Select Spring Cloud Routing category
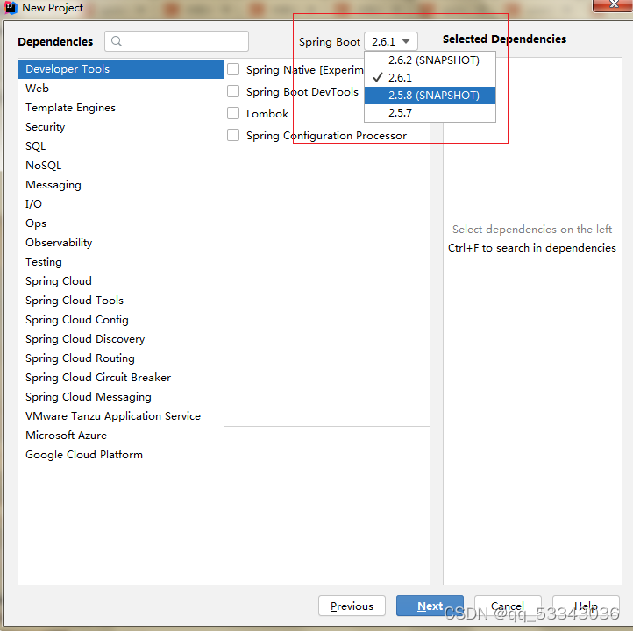The image size is (633, 631). pos(121,358)
